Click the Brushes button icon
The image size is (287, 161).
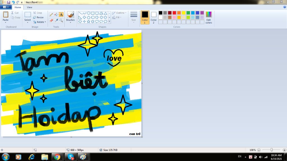point(70,15)
